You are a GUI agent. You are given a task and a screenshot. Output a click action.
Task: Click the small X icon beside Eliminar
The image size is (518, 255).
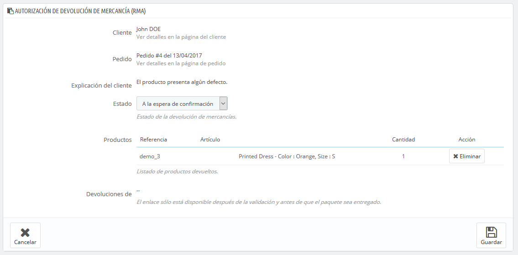point(455,156)
